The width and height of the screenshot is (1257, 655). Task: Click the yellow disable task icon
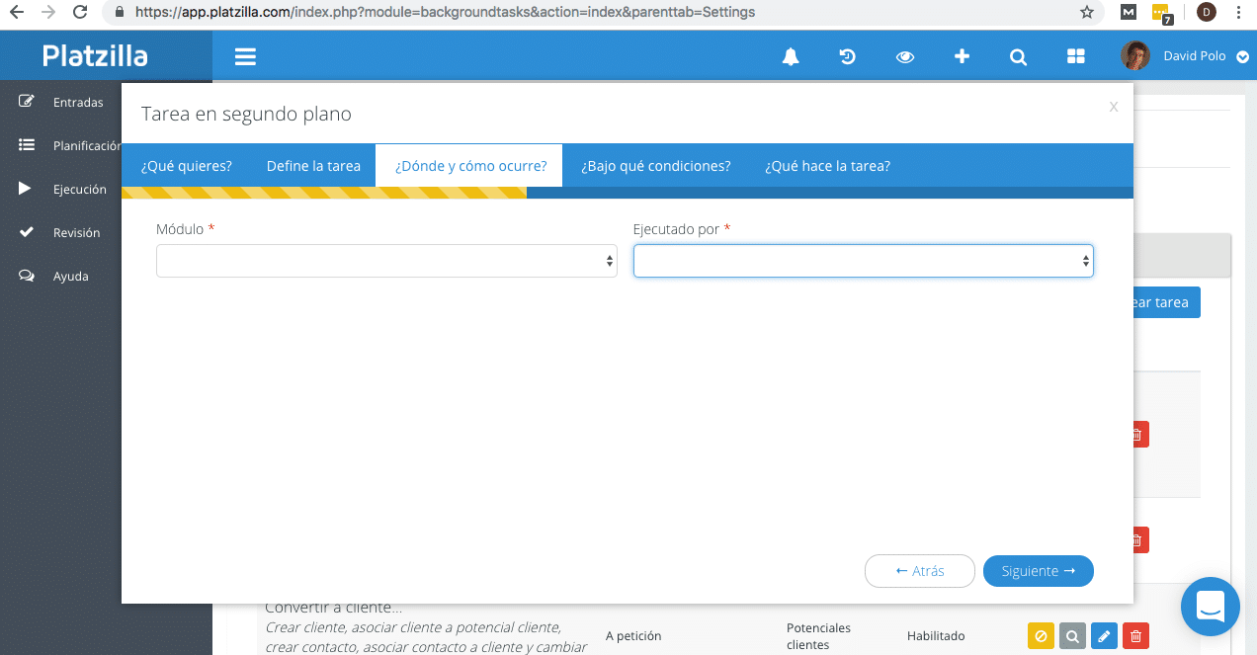(1041, 636)
